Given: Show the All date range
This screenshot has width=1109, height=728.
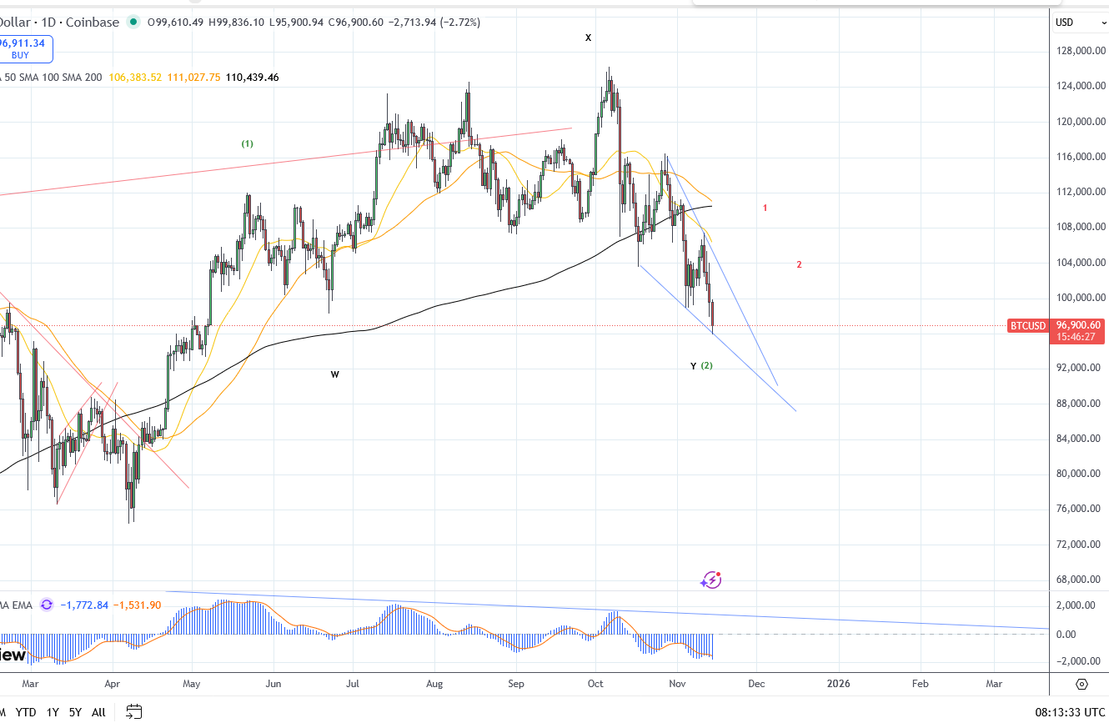Looking at the screenshot, I should 98,711.
